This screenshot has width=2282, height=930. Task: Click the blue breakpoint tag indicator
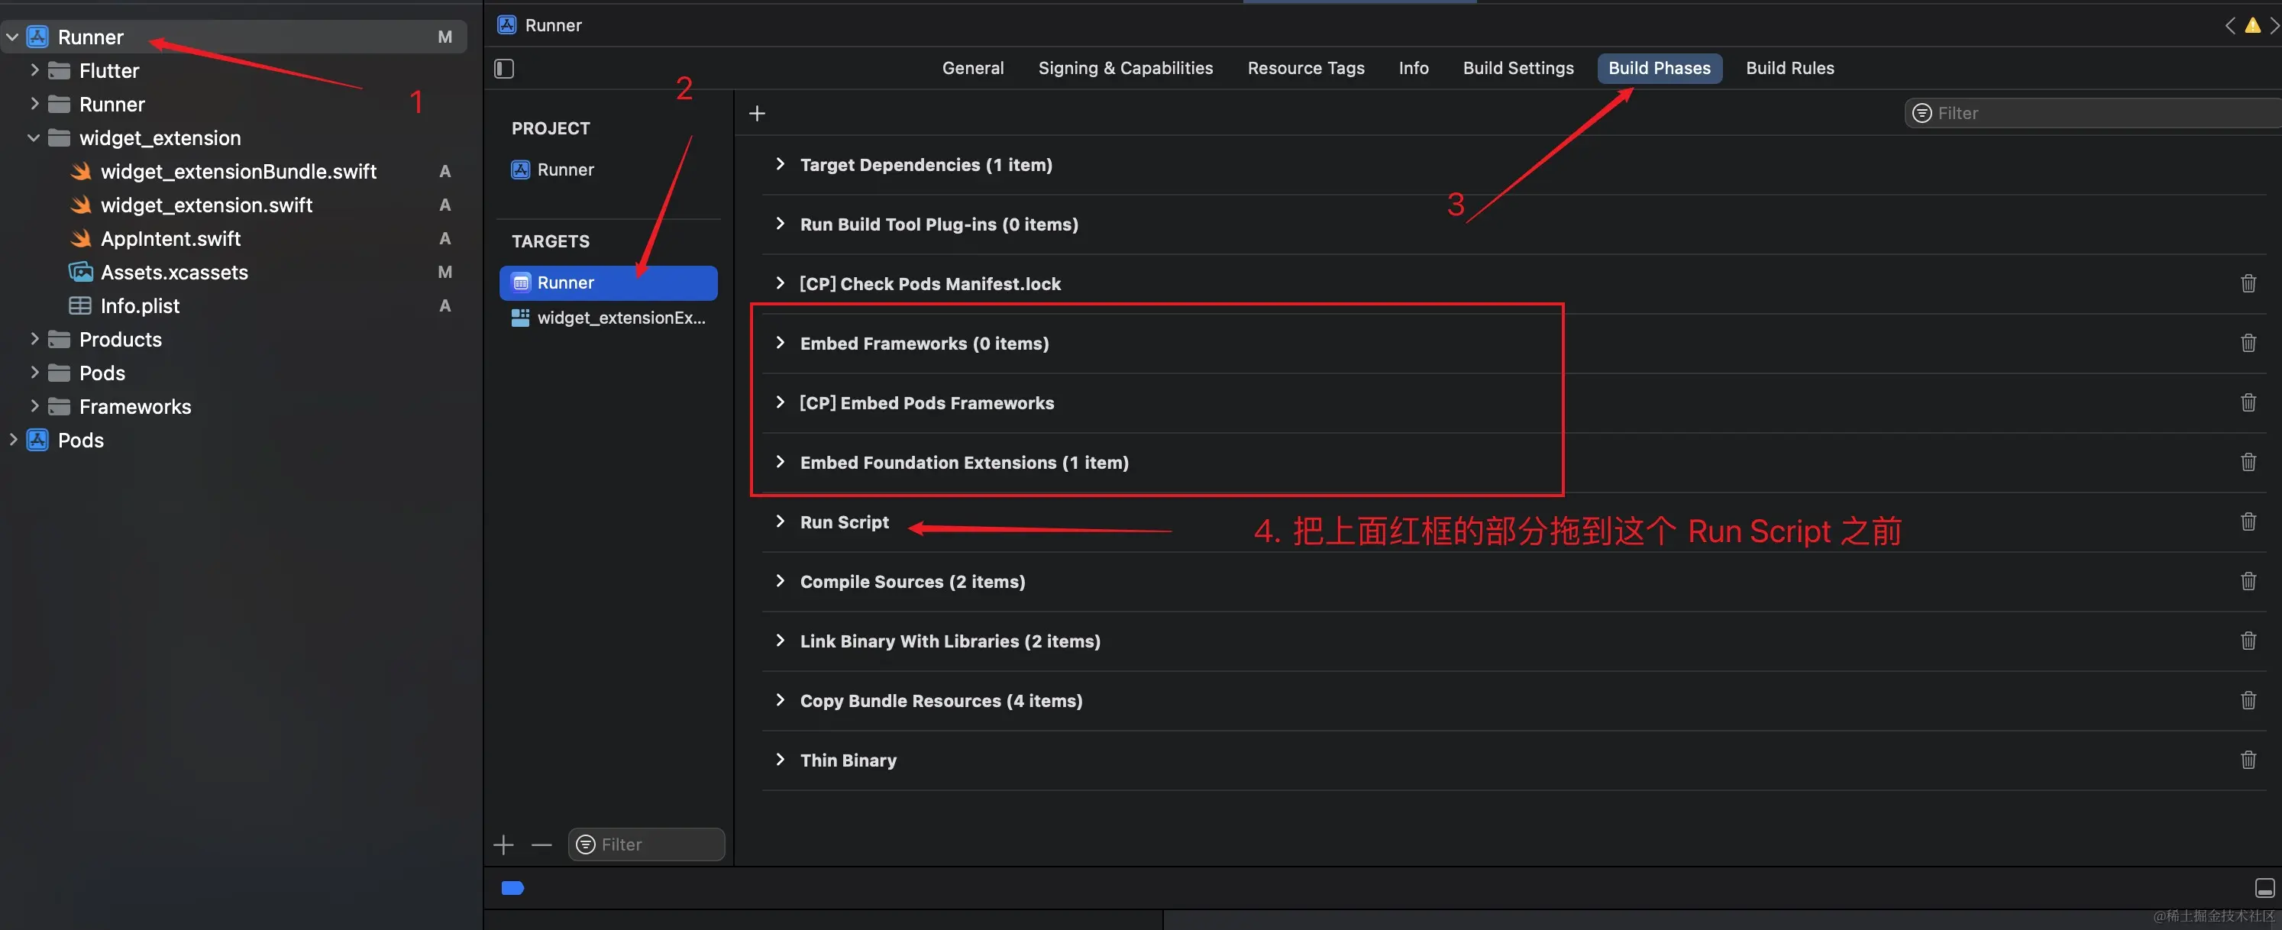click(513, 888)
